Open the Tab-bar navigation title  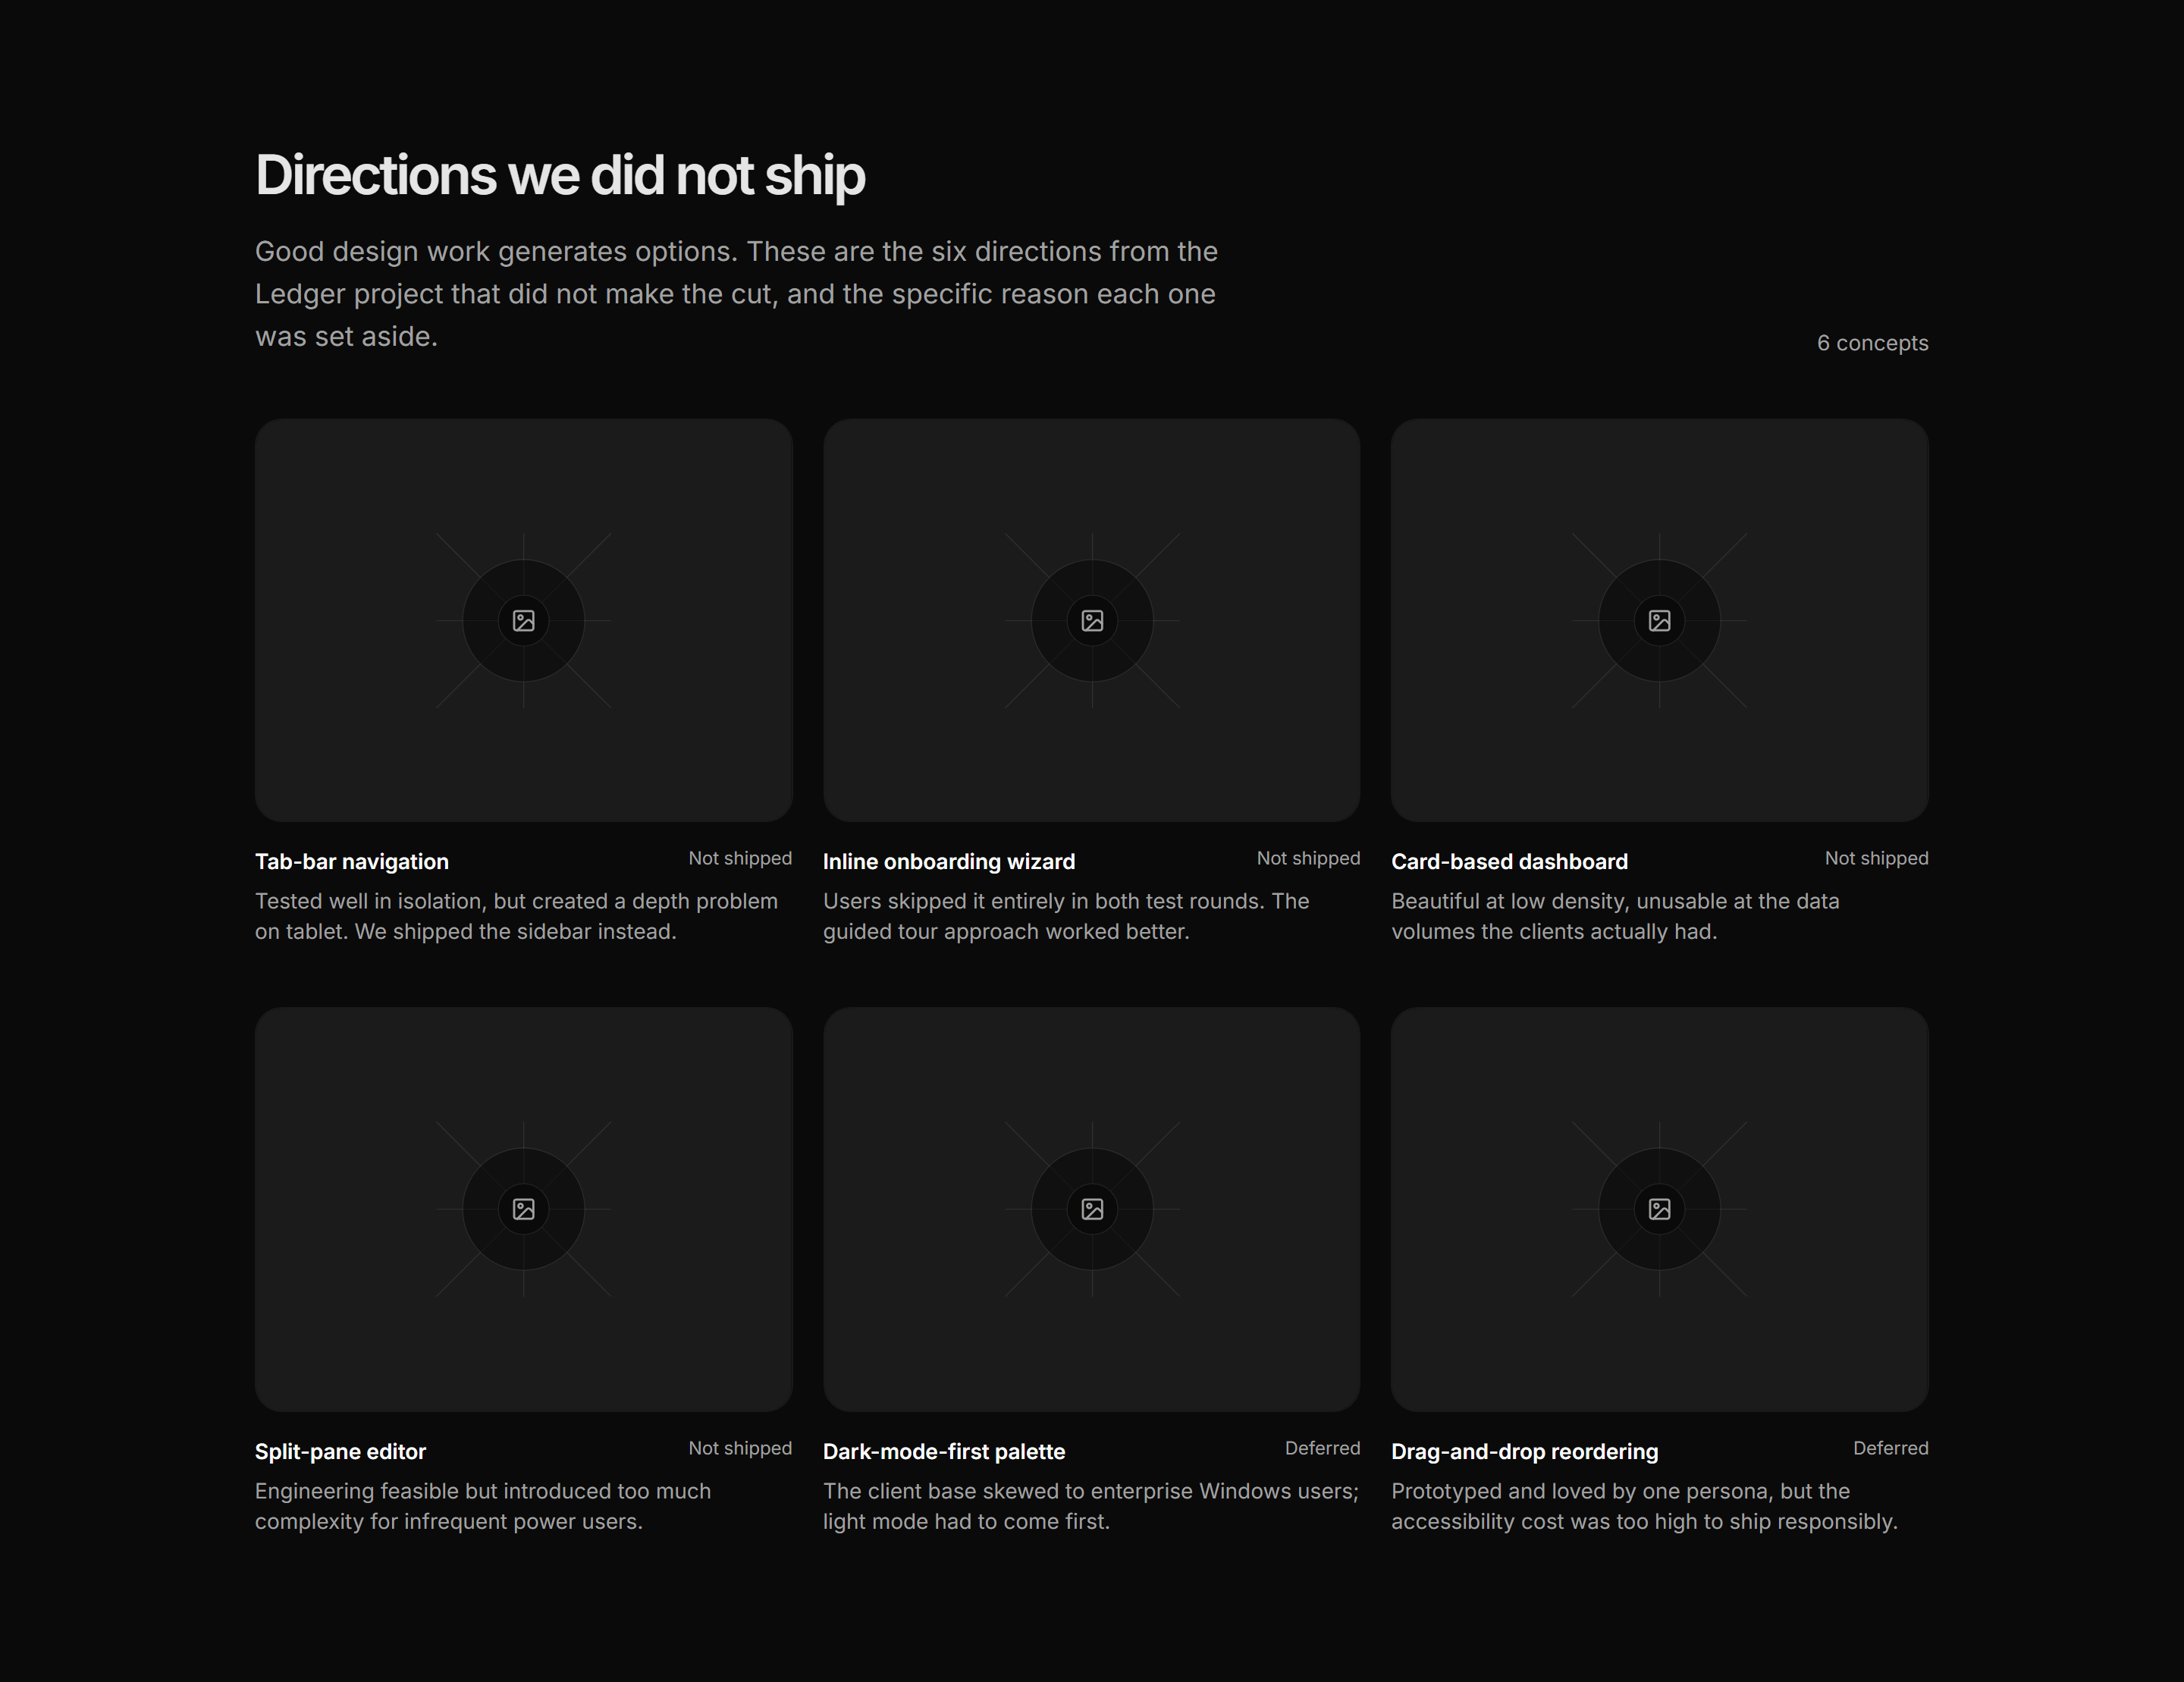click(352, 861)
